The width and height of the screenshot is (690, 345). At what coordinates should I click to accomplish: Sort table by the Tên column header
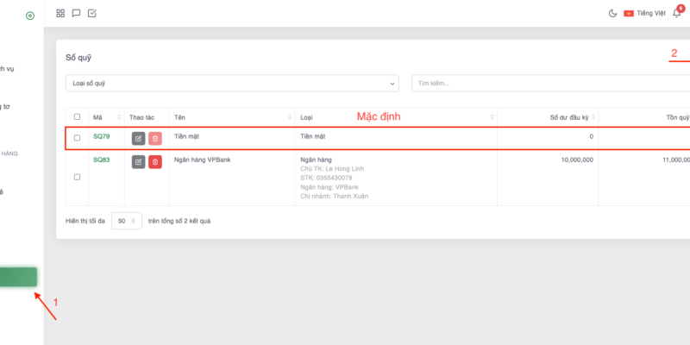pos(231,116)
